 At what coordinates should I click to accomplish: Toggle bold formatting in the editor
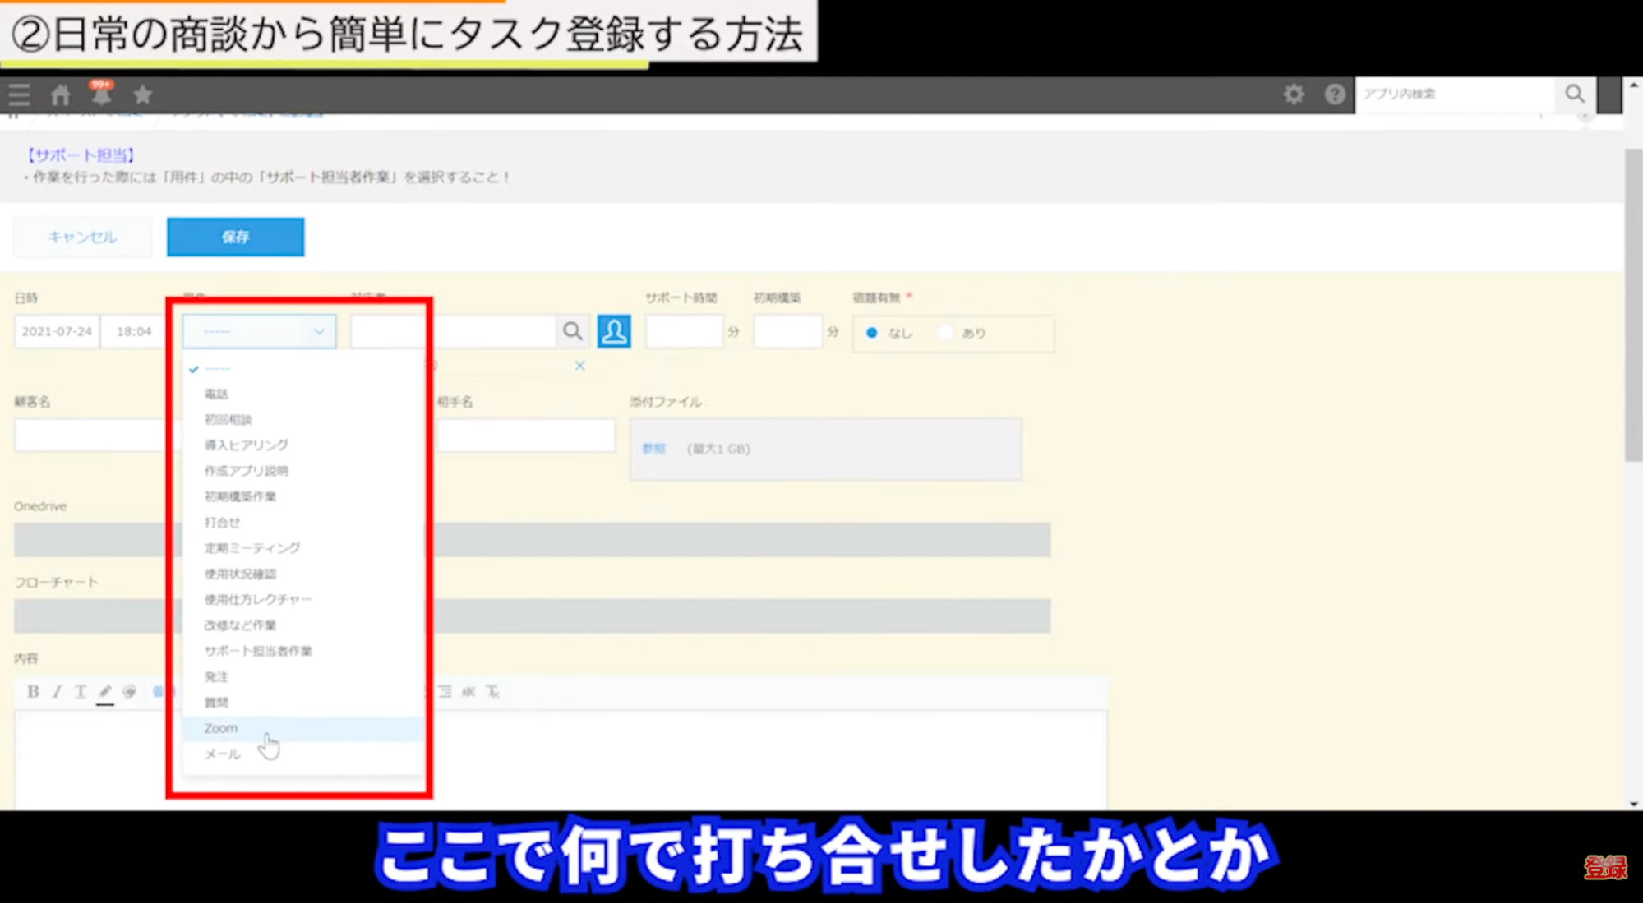coord(33,692)
